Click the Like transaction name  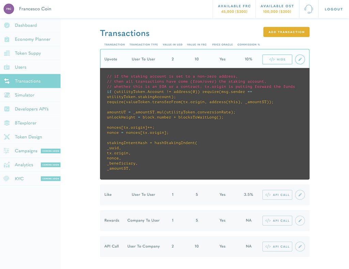tap(108, 194)
